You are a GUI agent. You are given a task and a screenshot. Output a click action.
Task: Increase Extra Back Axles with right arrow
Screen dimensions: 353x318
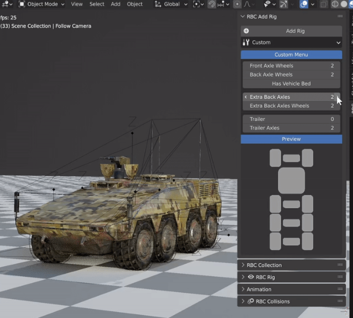click(x=337, y=97)
